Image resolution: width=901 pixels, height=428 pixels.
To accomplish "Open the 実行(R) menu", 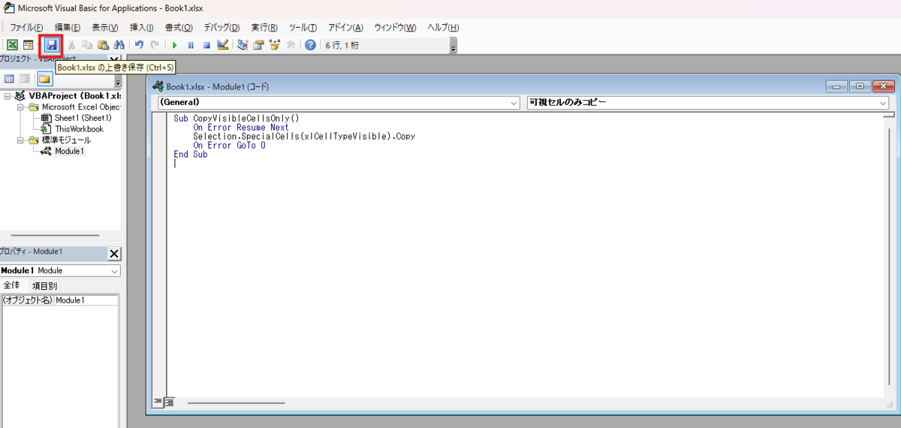I will [x=264, y=27].
